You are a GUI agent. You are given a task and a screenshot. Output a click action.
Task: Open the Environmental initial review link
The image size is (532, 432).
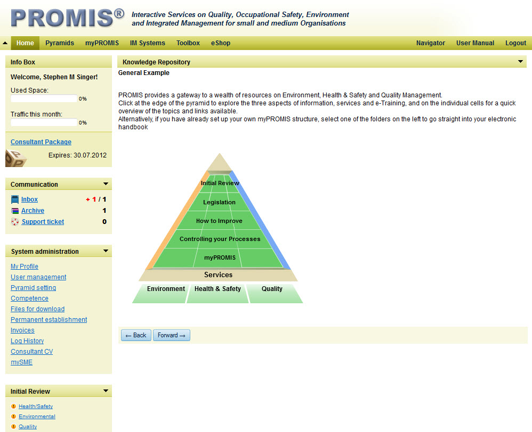(37, 417)
